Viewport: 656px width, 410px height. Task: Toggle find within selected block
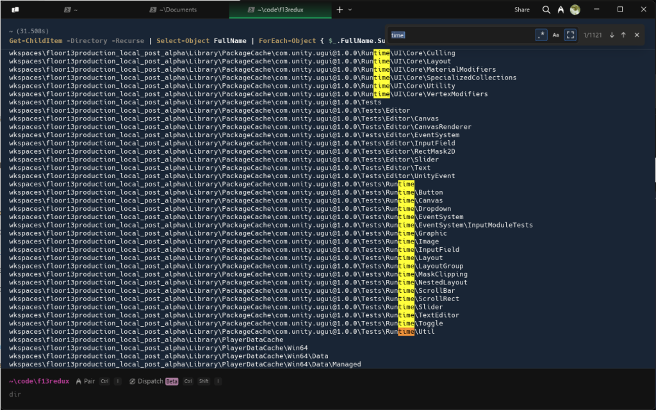click(570, 35)
